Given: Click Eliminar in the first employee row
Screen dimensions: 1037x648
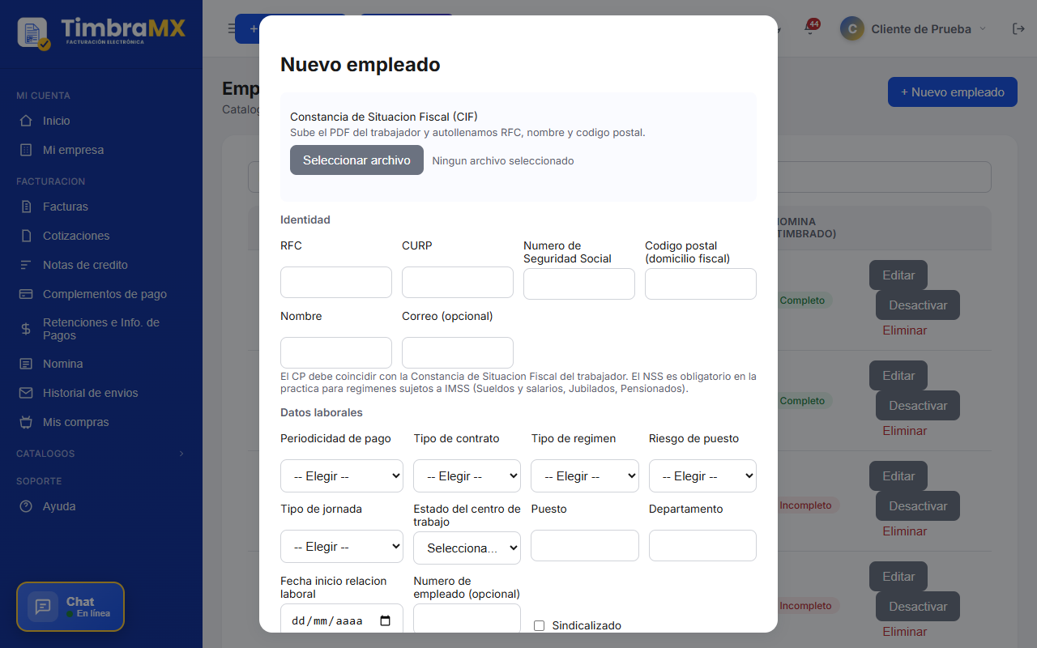Looking at the screenshot, I should [905, 330].
